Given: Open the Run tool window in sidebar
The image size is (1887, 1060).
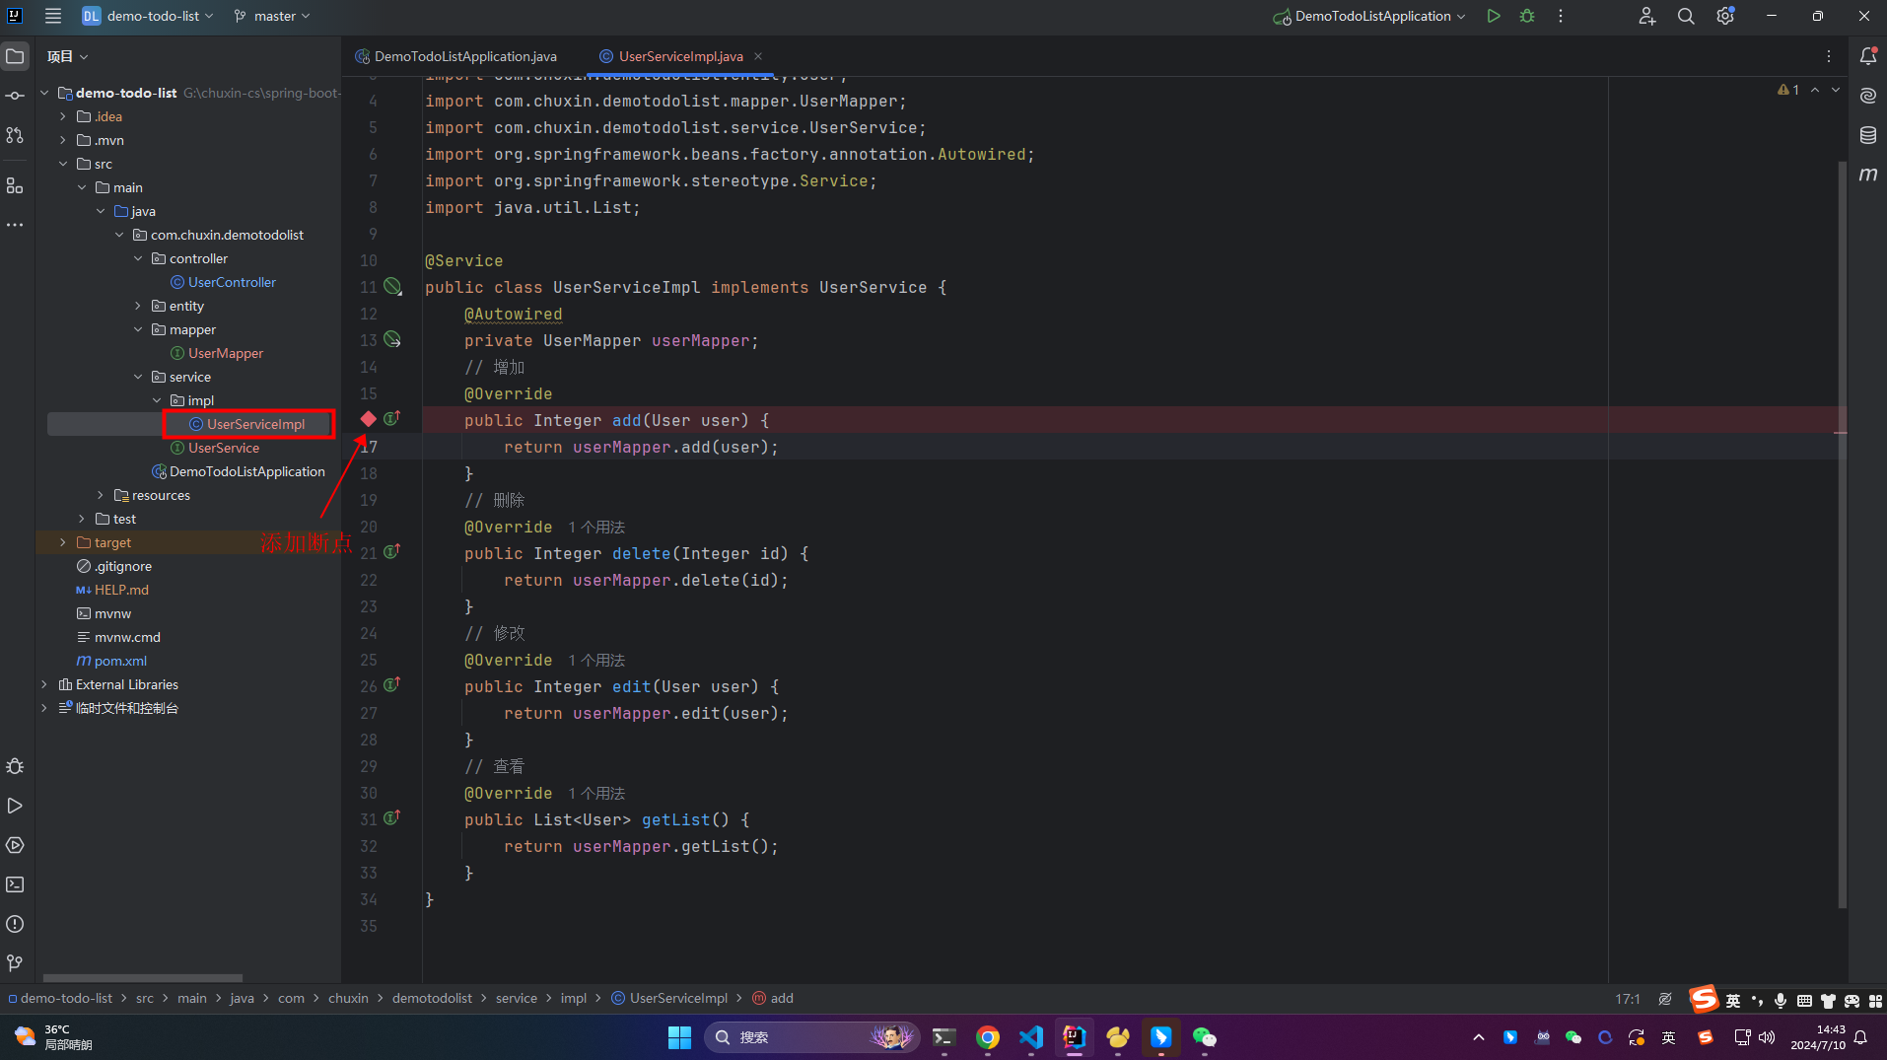Looking at the screenshot, I should tap(15, 806).
